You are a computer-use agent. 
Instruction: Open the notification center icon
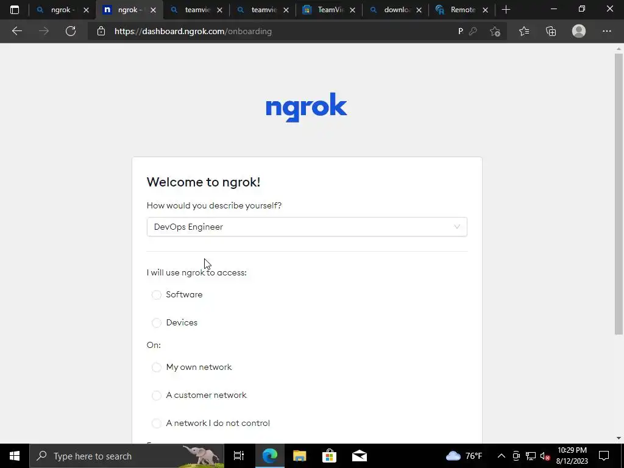coord(604,456)
